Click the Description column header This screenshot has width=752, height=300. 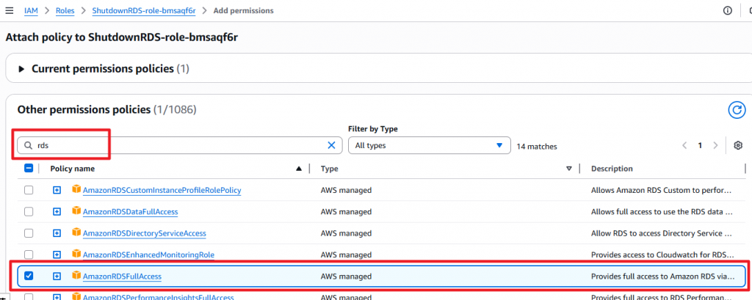click(x=612, y=169)
